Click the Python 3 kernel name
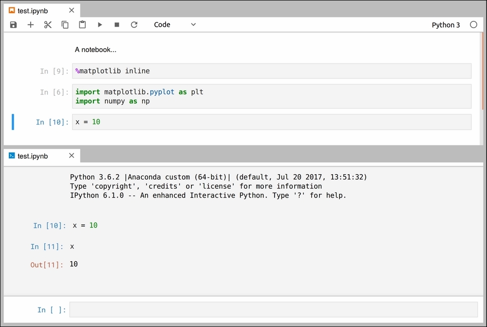The image size is (487, 327). pos(446,25)
